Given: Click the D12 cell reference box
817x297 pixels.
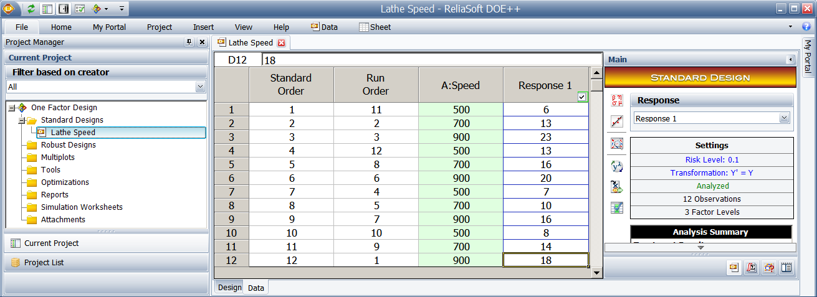Looking at the screenshot, I should (x=237, y=60).
